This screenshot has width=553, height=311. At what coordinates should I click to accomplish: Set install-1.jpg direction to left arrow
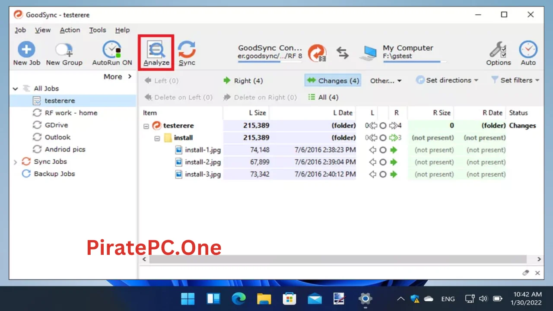(x=373, y=150)
